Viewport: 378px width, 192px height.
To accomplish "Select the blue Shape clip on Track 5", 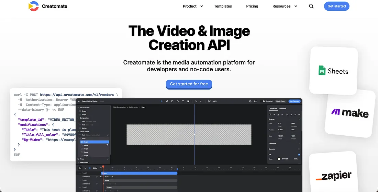I will (139, 173).
